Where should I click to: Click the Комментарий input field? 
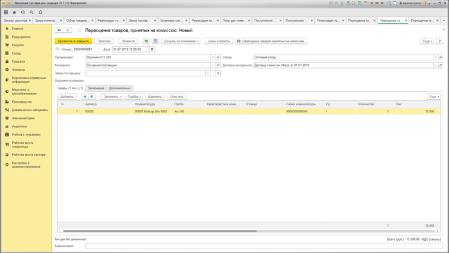[x=264, y=246]
